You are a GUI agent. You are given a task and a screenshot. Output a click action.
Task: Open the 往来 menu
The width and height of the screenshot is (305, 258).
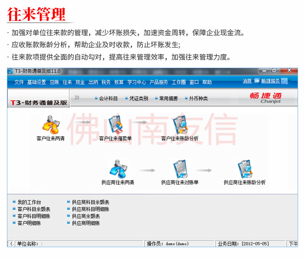click(67, 82)
